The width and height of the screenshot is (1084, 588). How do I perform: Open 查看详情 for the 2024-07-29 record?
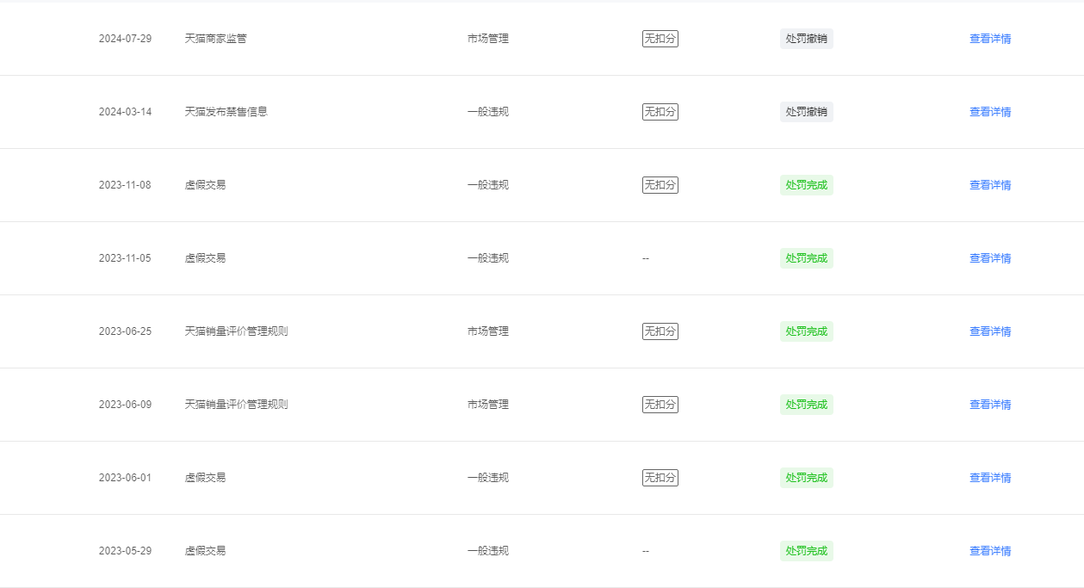point(990,39)
